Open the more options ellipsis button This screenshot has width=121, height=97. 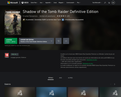[x=66, y=41]
